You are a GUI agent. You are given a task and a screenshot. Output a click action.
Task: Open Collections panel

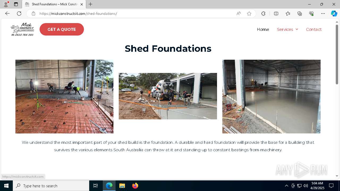click(x=300, y=14)
